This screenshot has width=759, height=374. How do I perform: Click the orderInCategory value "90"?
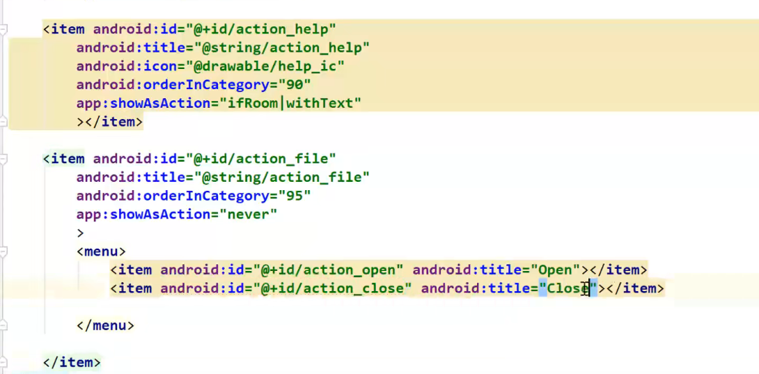click(x=295, y=85)
